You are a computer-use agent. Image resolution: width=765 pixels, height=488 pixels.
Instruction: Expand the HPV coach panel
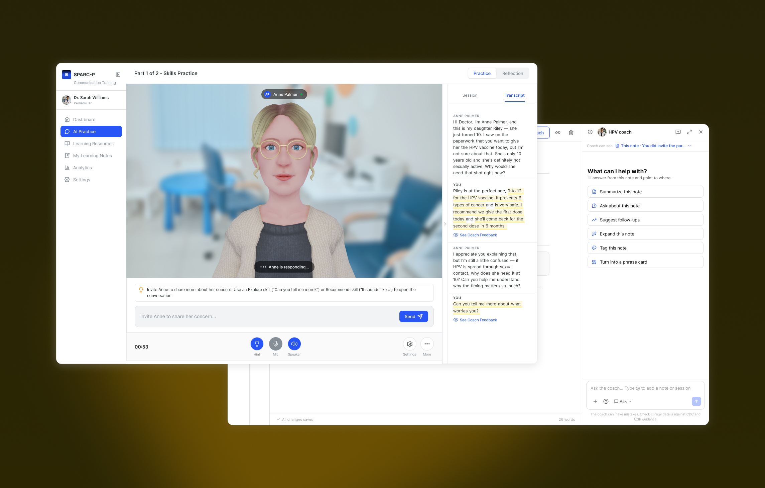[x=689, y=132]
